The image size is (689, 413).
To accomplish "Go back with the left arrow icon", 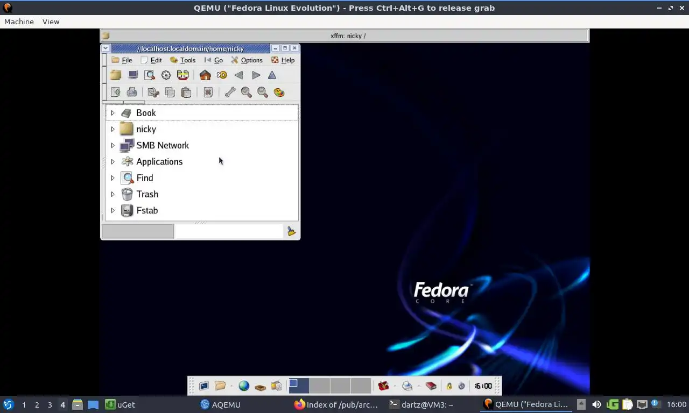I will [238, 75].
